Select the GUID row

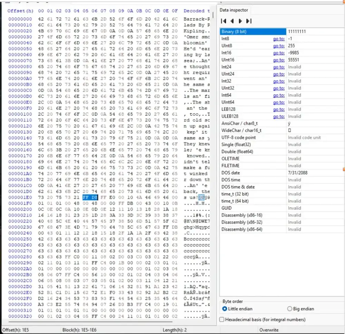pos(282,208)
